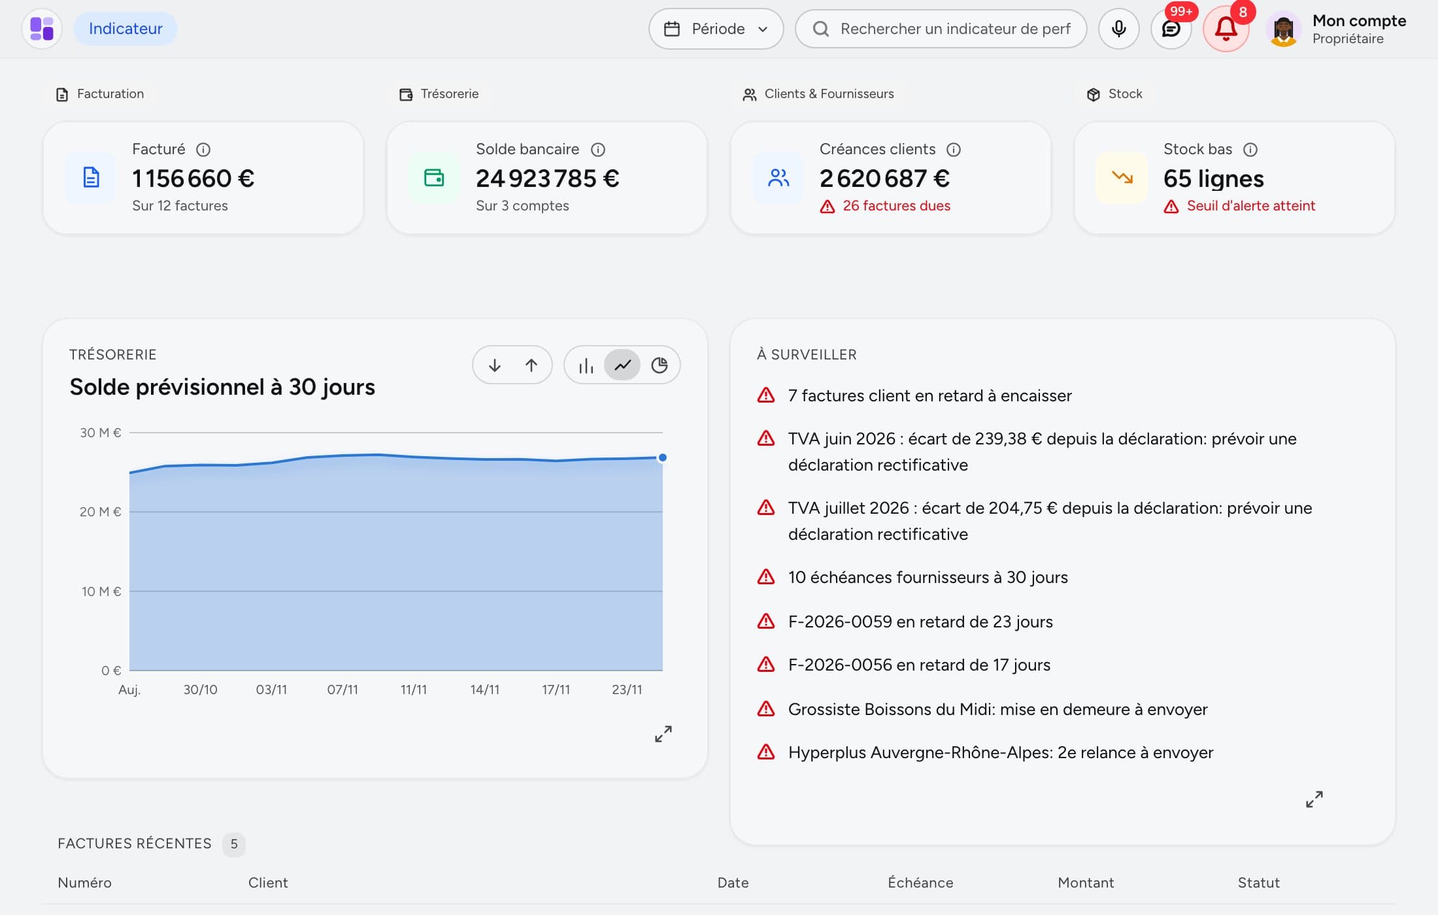Select the Stock section tab

click(1114, 94)
